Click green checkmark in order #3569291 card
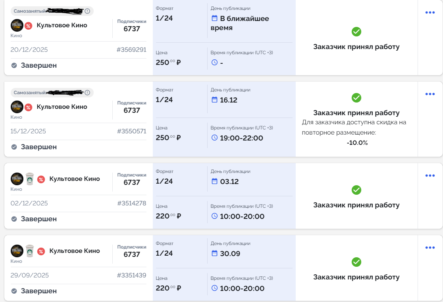 (x=356, y=32)
